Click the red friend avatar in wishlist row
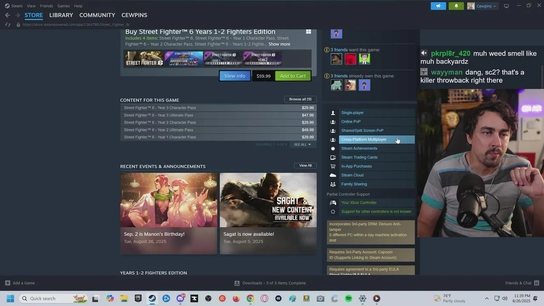Screen dimensions: 544x306 (x=350, y=59)
